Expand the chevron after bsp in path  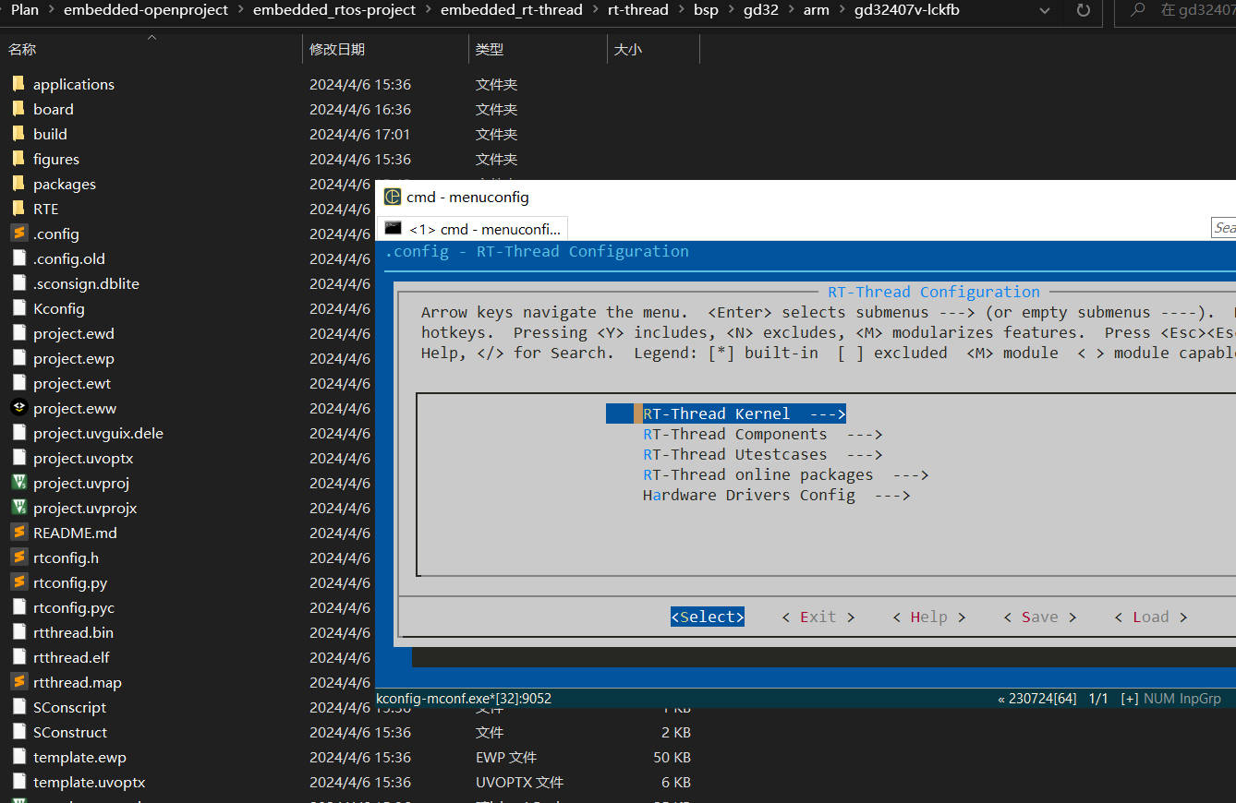(x=731, y=10)
